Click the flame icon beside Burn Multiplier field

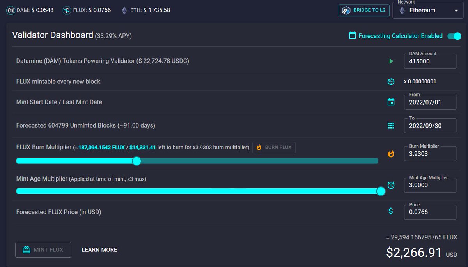[x=391, y=154]
